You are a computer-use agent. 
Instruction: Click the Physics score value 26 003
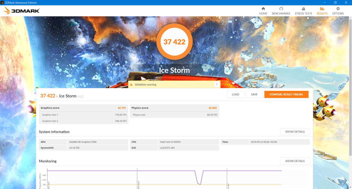point(213,108)
